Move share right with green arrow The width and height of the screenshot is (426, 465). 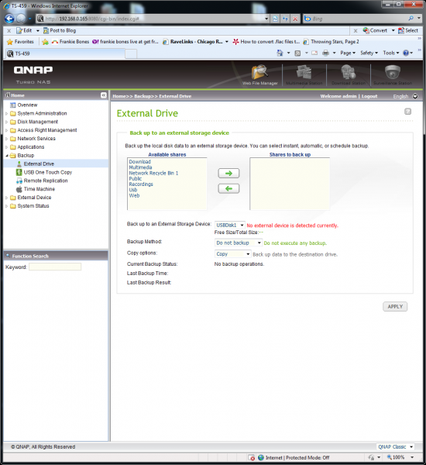(228, 173)
